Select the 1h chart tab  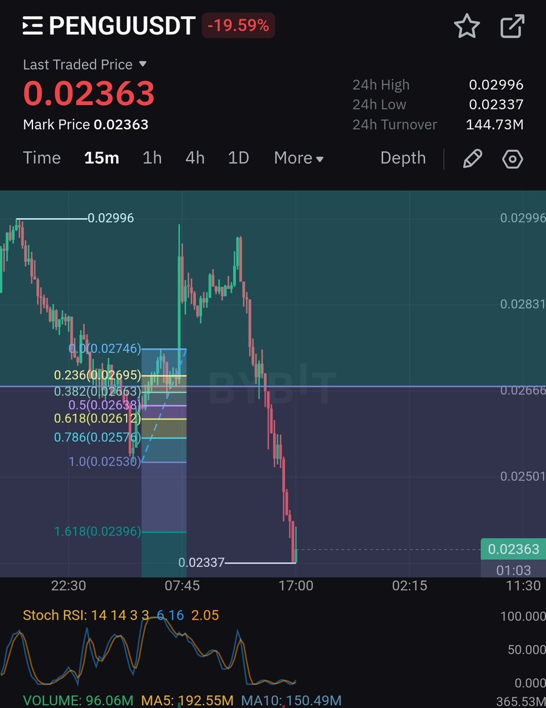click(152, 158)
